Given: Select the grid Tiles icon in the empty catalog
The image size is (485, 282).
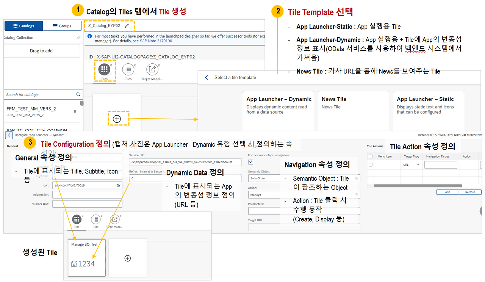Looking at the screenshot, I should (104, 70).
